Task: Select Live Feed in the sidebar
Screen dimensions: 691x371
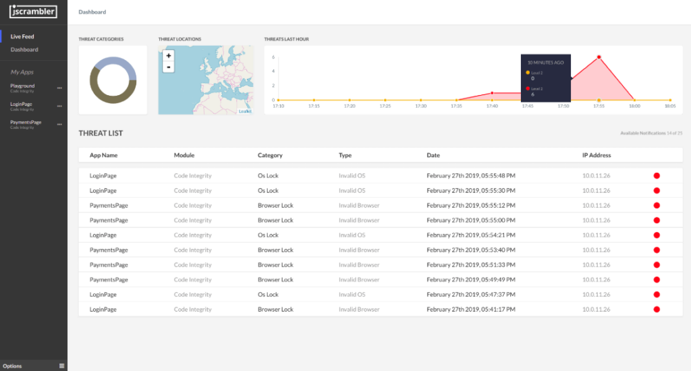Action: (x=22, y=36)
